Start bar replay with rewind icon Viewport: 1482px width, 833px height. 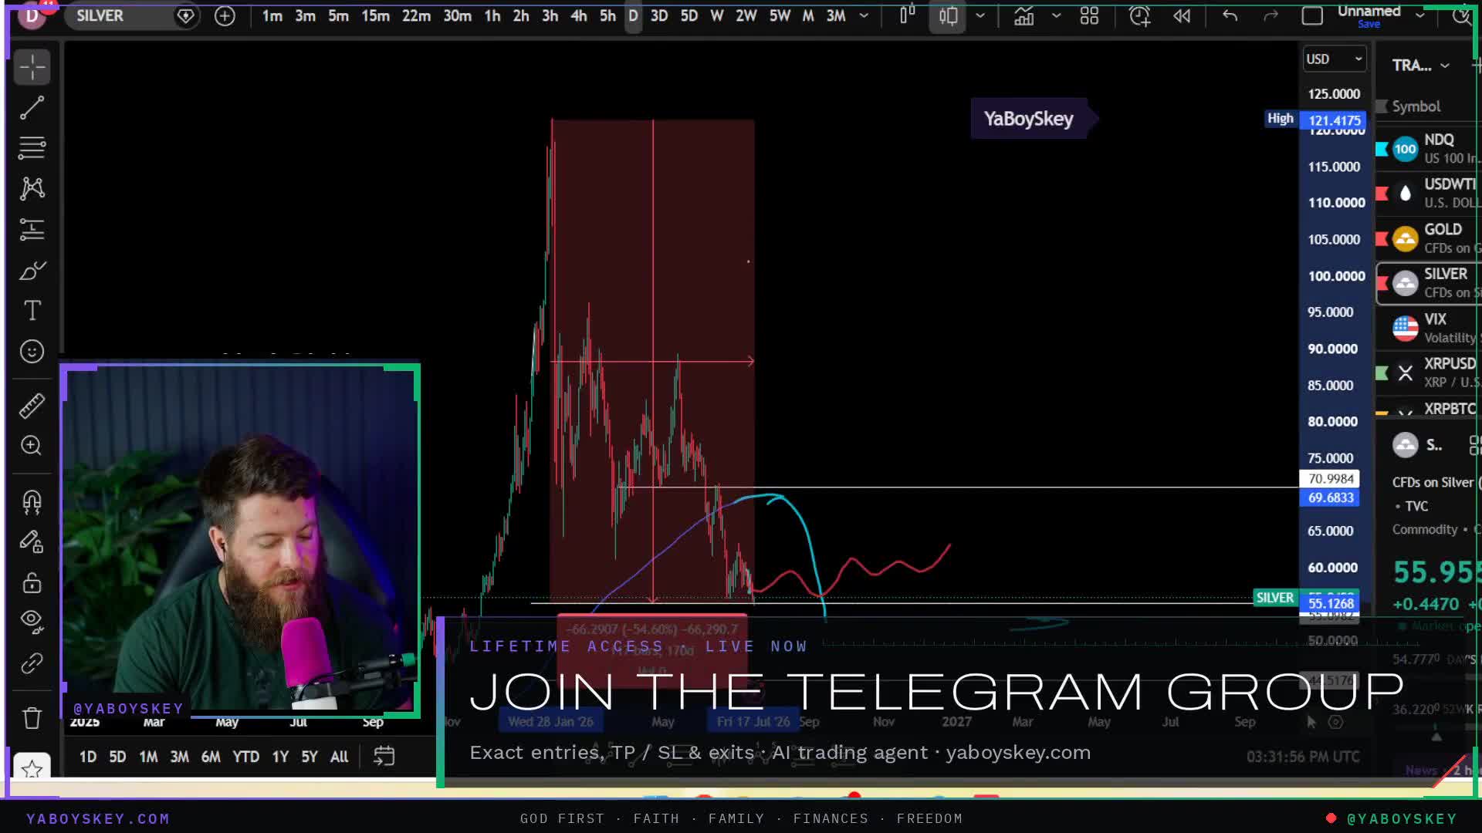click(1182, 15)
